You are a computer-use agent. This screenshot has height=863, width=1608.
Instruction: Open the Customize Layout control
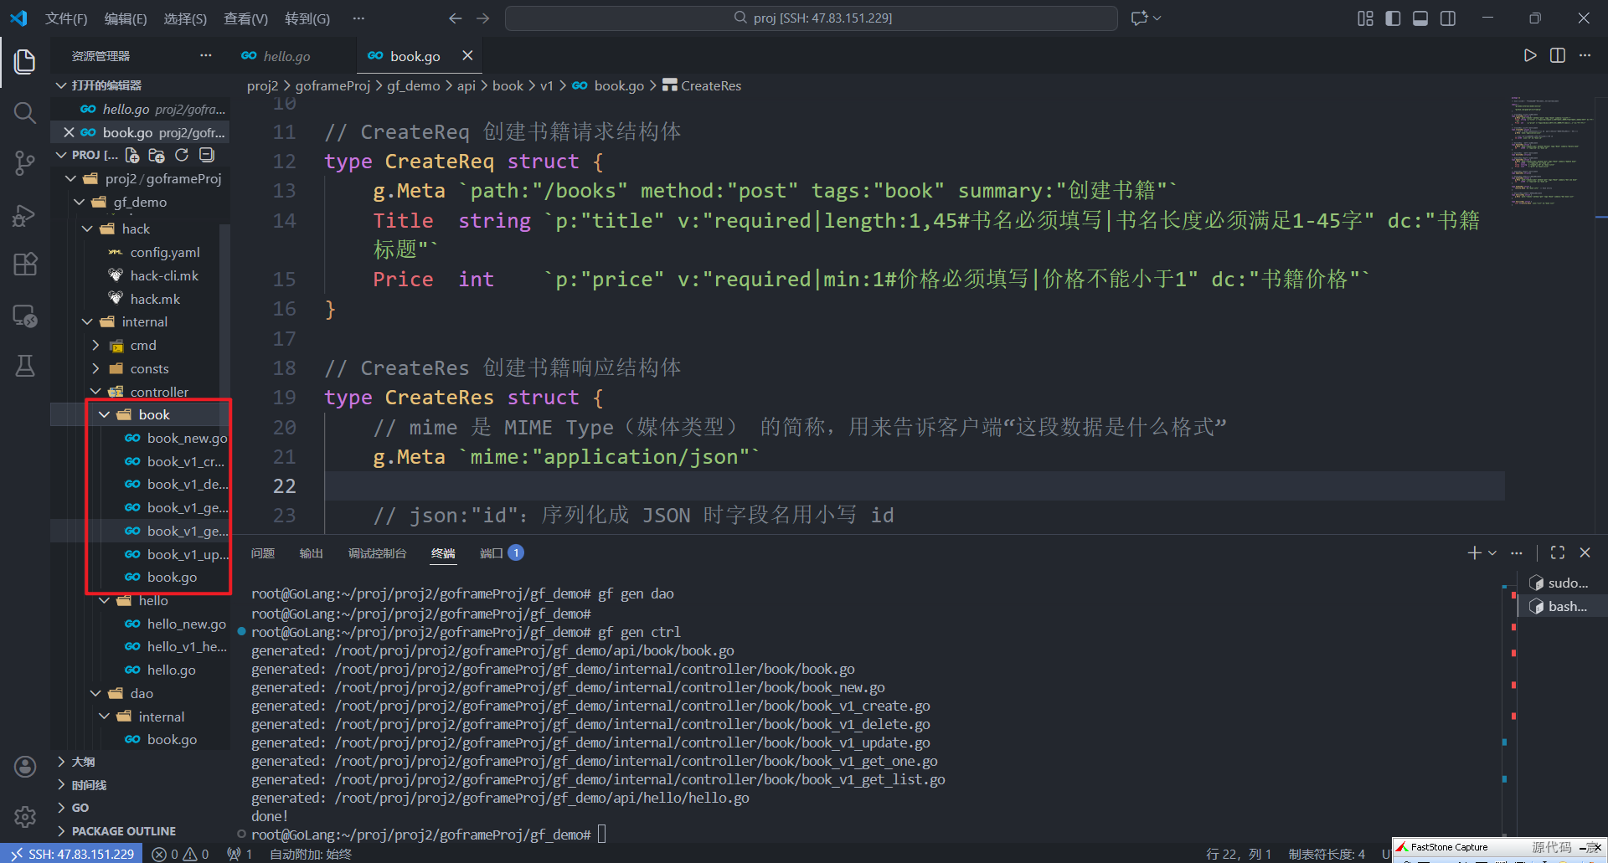1365,18
